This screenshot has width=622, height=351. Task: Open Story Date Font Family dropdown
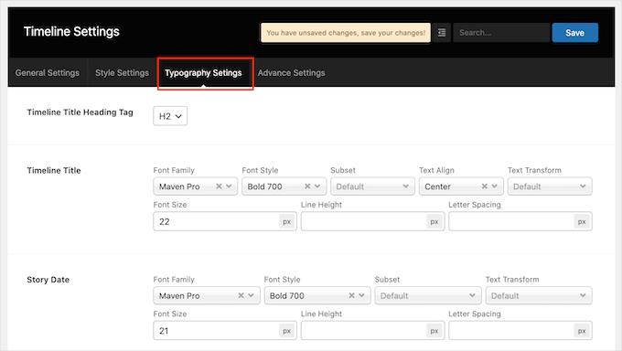coord(207,295)
